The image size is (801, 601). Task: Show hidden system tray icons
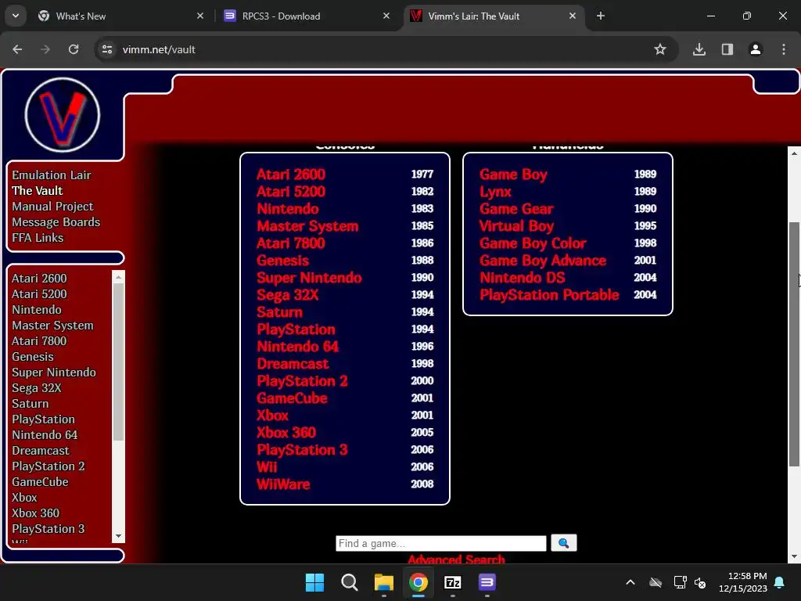[630, 582]
